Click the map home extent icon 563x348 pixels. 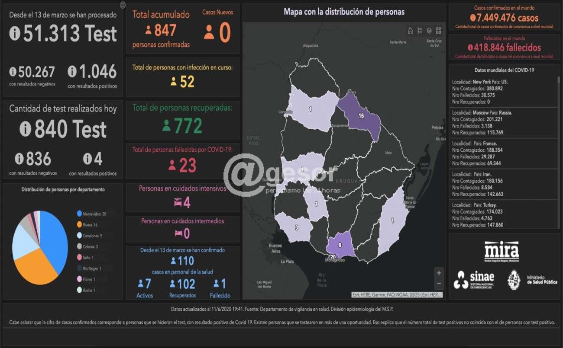pyautogui.click(x=410, y=31)
